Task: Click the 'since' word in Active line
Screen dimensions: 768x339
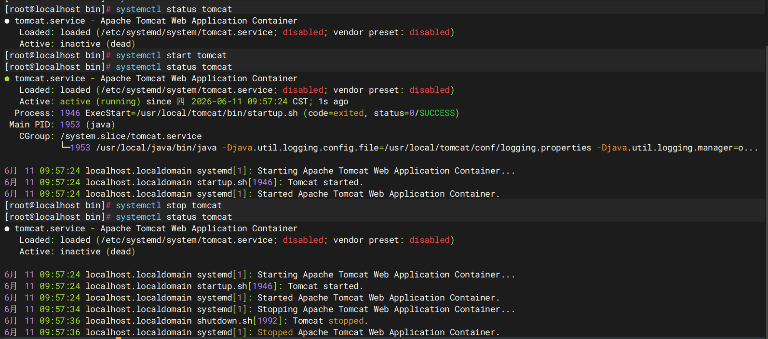Action: point(159,101)
